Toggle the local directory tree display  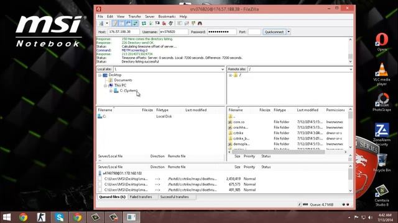coord(122,24)
